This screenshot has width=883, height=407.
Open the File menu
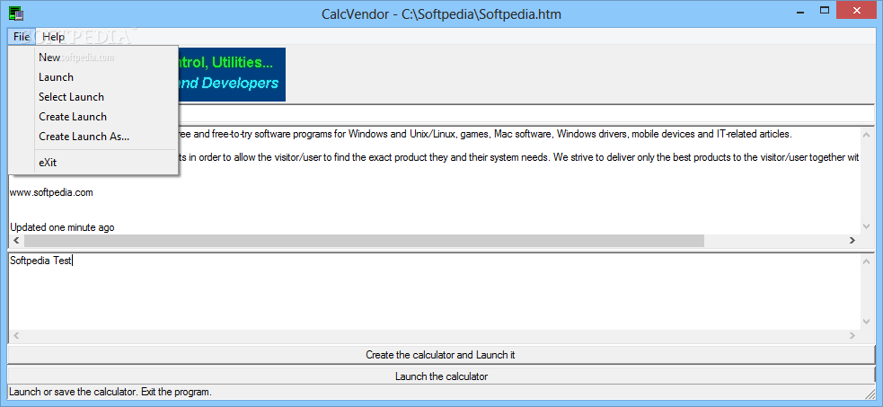point(22,37)
